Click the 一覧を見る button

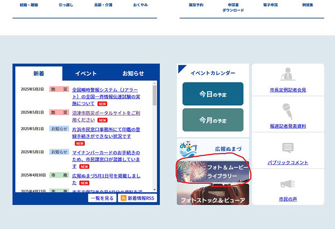click(102, 198)
